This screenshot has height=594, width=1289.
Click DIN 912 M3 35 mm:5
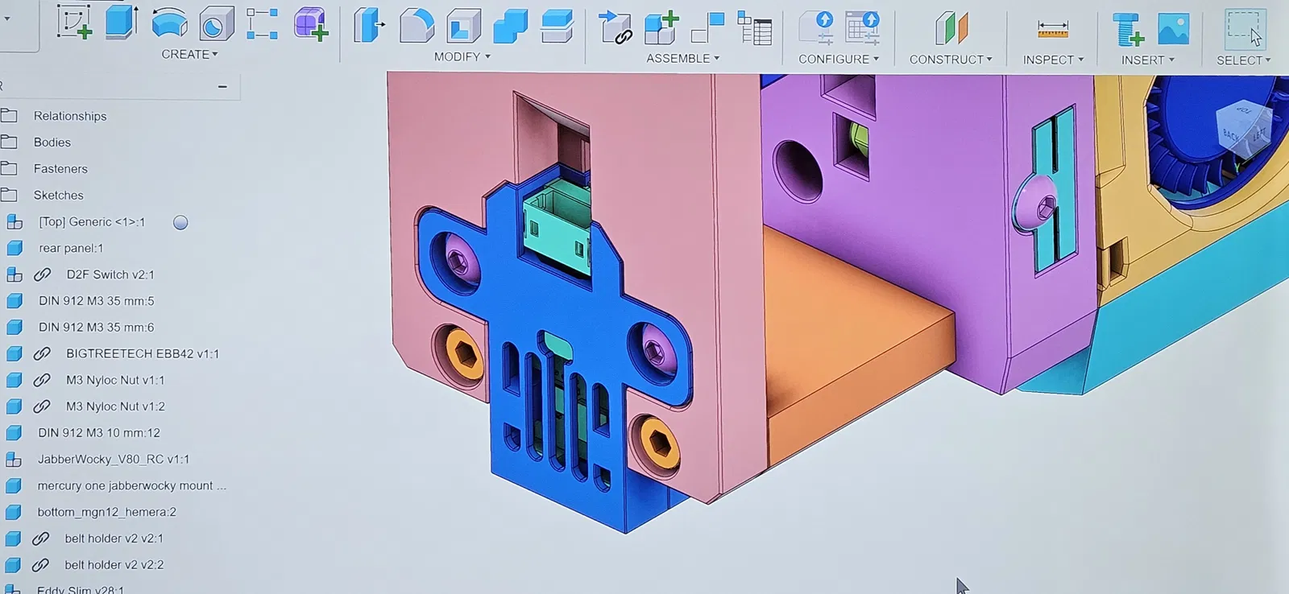(x=97, y=301)
